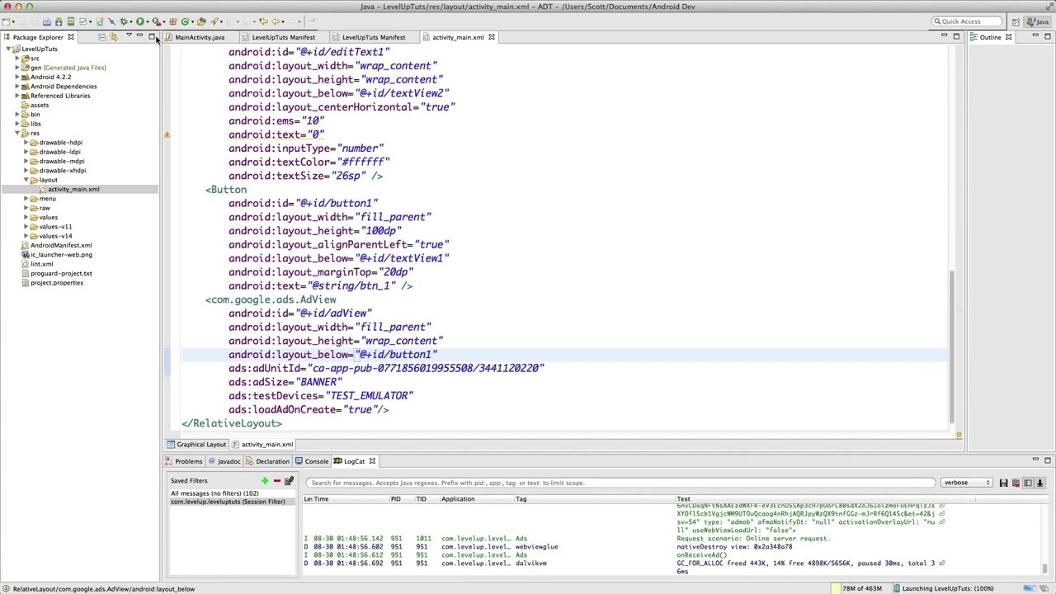The height and width of the screenshot is (594, 1056).
Task: Open AndroidManifest.xml in Package Explorer
Action: point(61,245)
